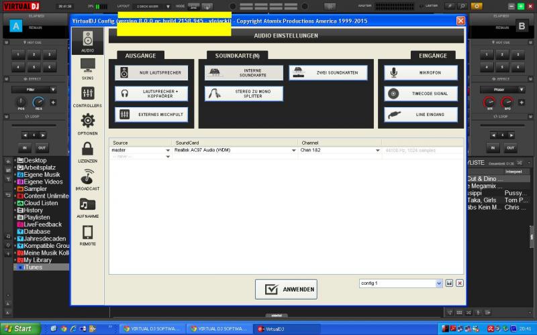Open the Aufnahme recording page
Screen dimensions: 537x335
click(88, 208)
